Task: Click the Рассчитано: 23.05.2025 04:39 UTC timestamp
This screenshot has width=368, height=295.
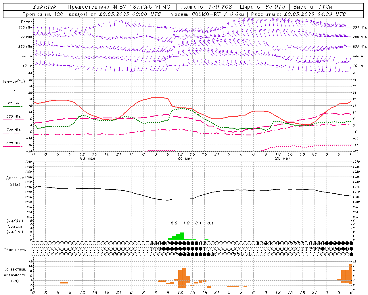Action: point(298,14)
